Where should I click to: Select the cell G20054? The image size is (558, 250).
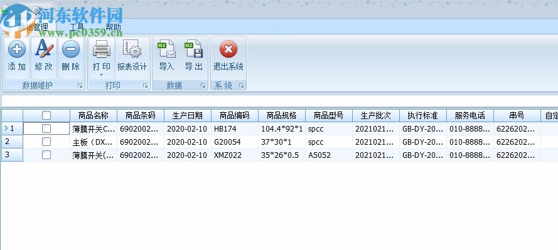coord(235,142)
